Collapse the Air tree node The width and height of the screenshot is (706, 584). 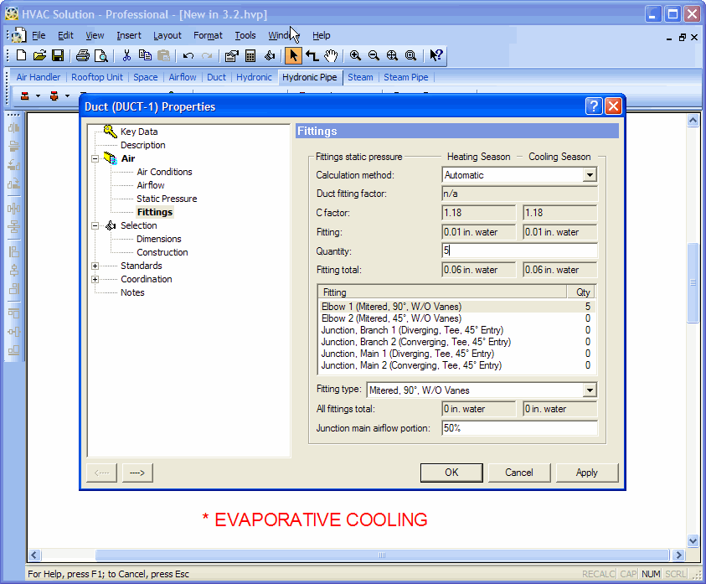click(x=95, y=158)
